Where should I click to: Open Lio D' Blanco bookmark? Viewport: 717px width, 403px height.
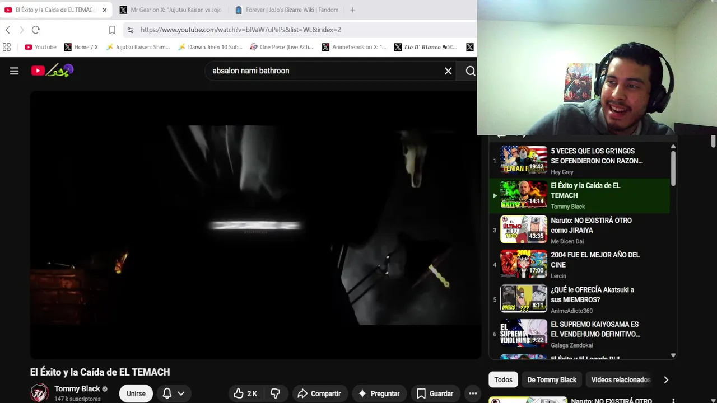coord(426,47)
